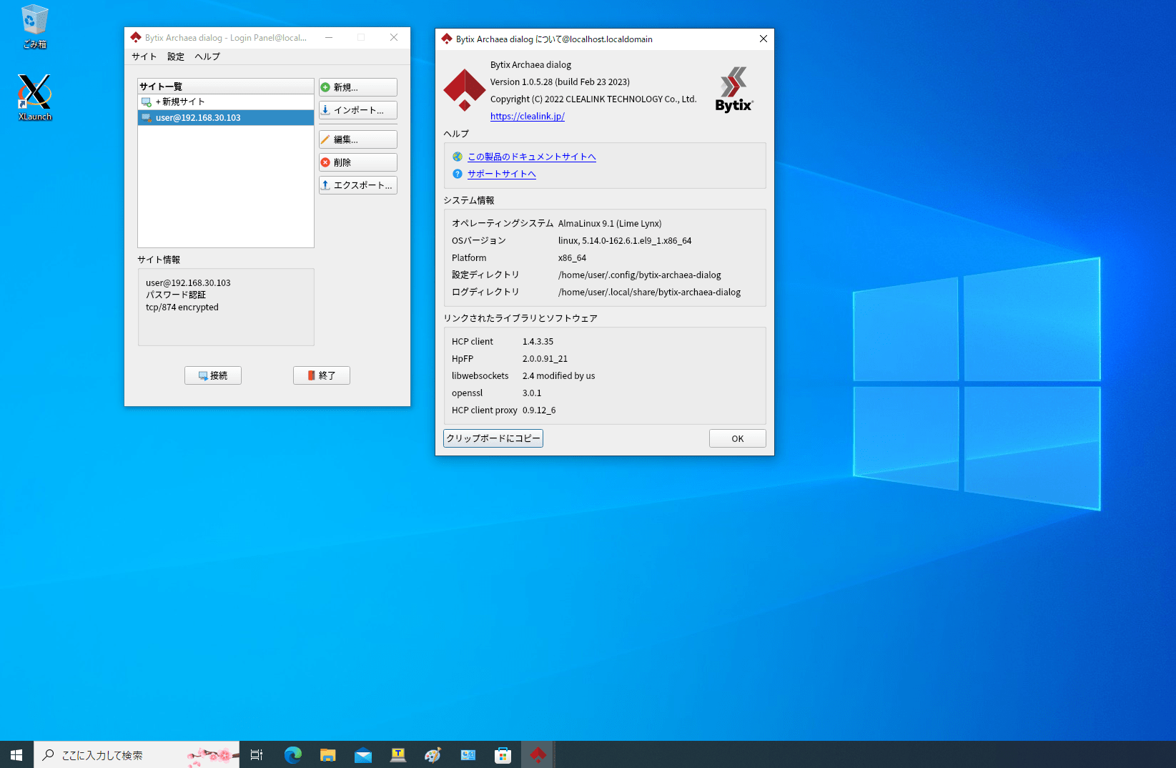Open the ヘルプ menu

pyautogui.click(x=207, y=56)
